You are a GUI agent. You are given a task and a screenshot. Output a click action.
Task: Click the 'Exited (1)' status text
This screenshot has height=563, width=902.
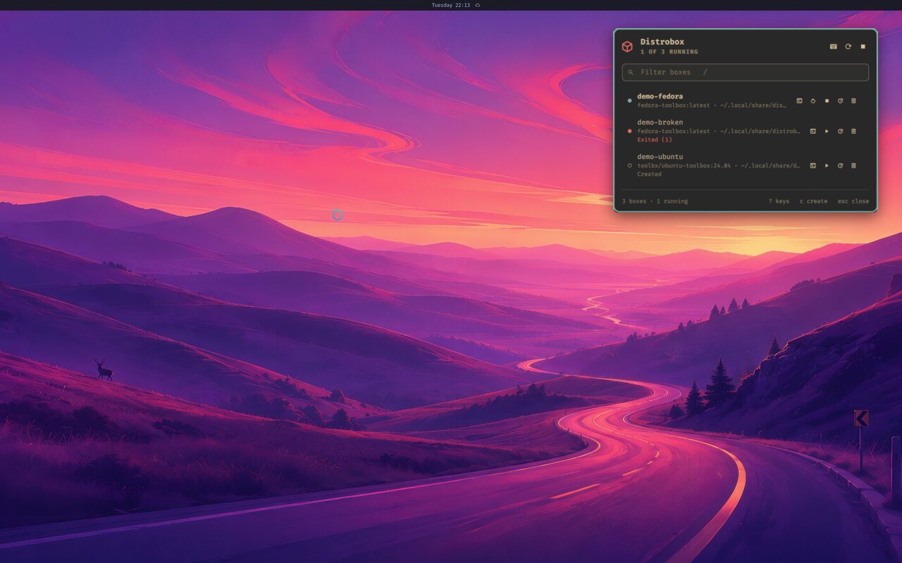(655, 140)
